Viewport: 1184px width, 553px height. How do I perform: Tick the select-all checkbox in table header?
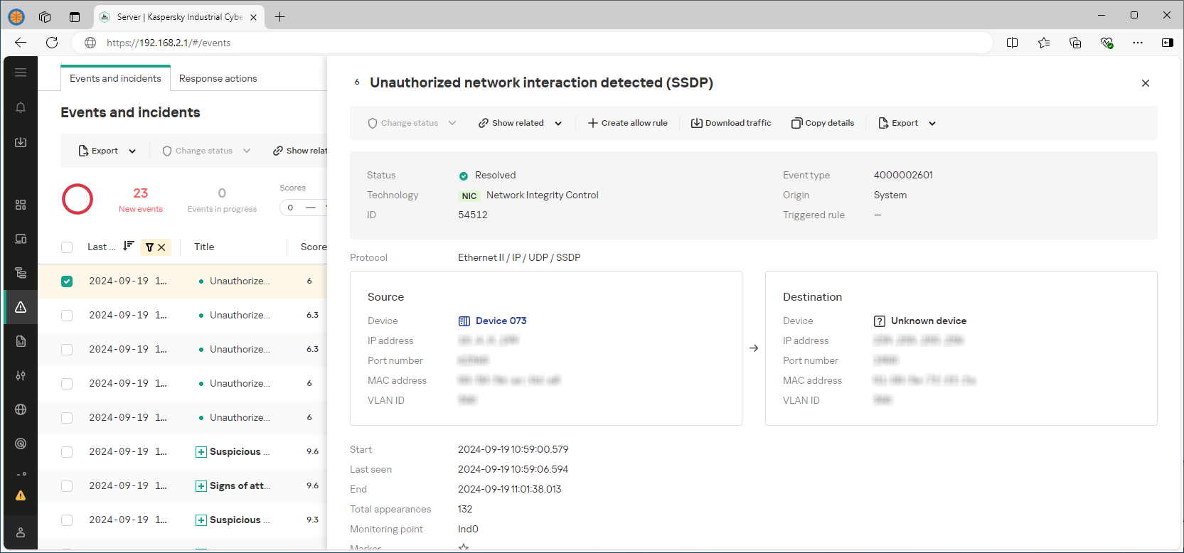tap(67, 247)
